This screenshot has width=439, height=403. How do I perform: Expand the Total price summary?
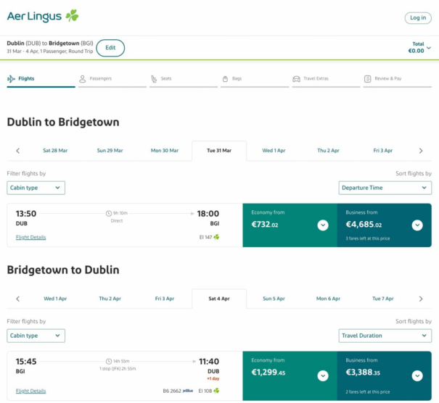pyautogui.click(x=429, y=48)
